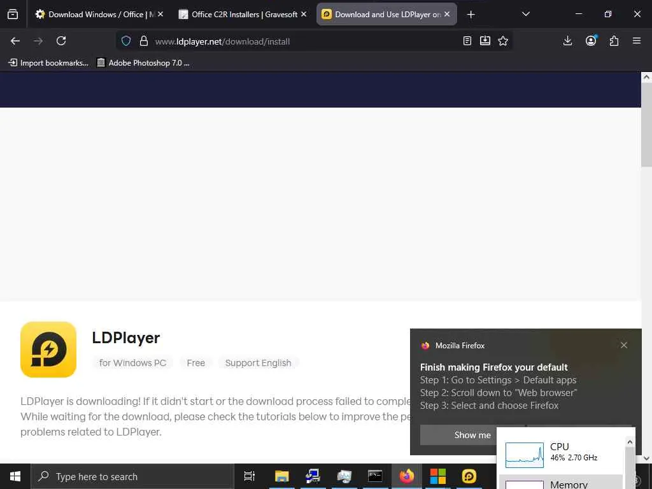Click Import bookmarks in bookmarks toolbar
Image resolution: width=652 pixels, height=489 pixels.
48,63
